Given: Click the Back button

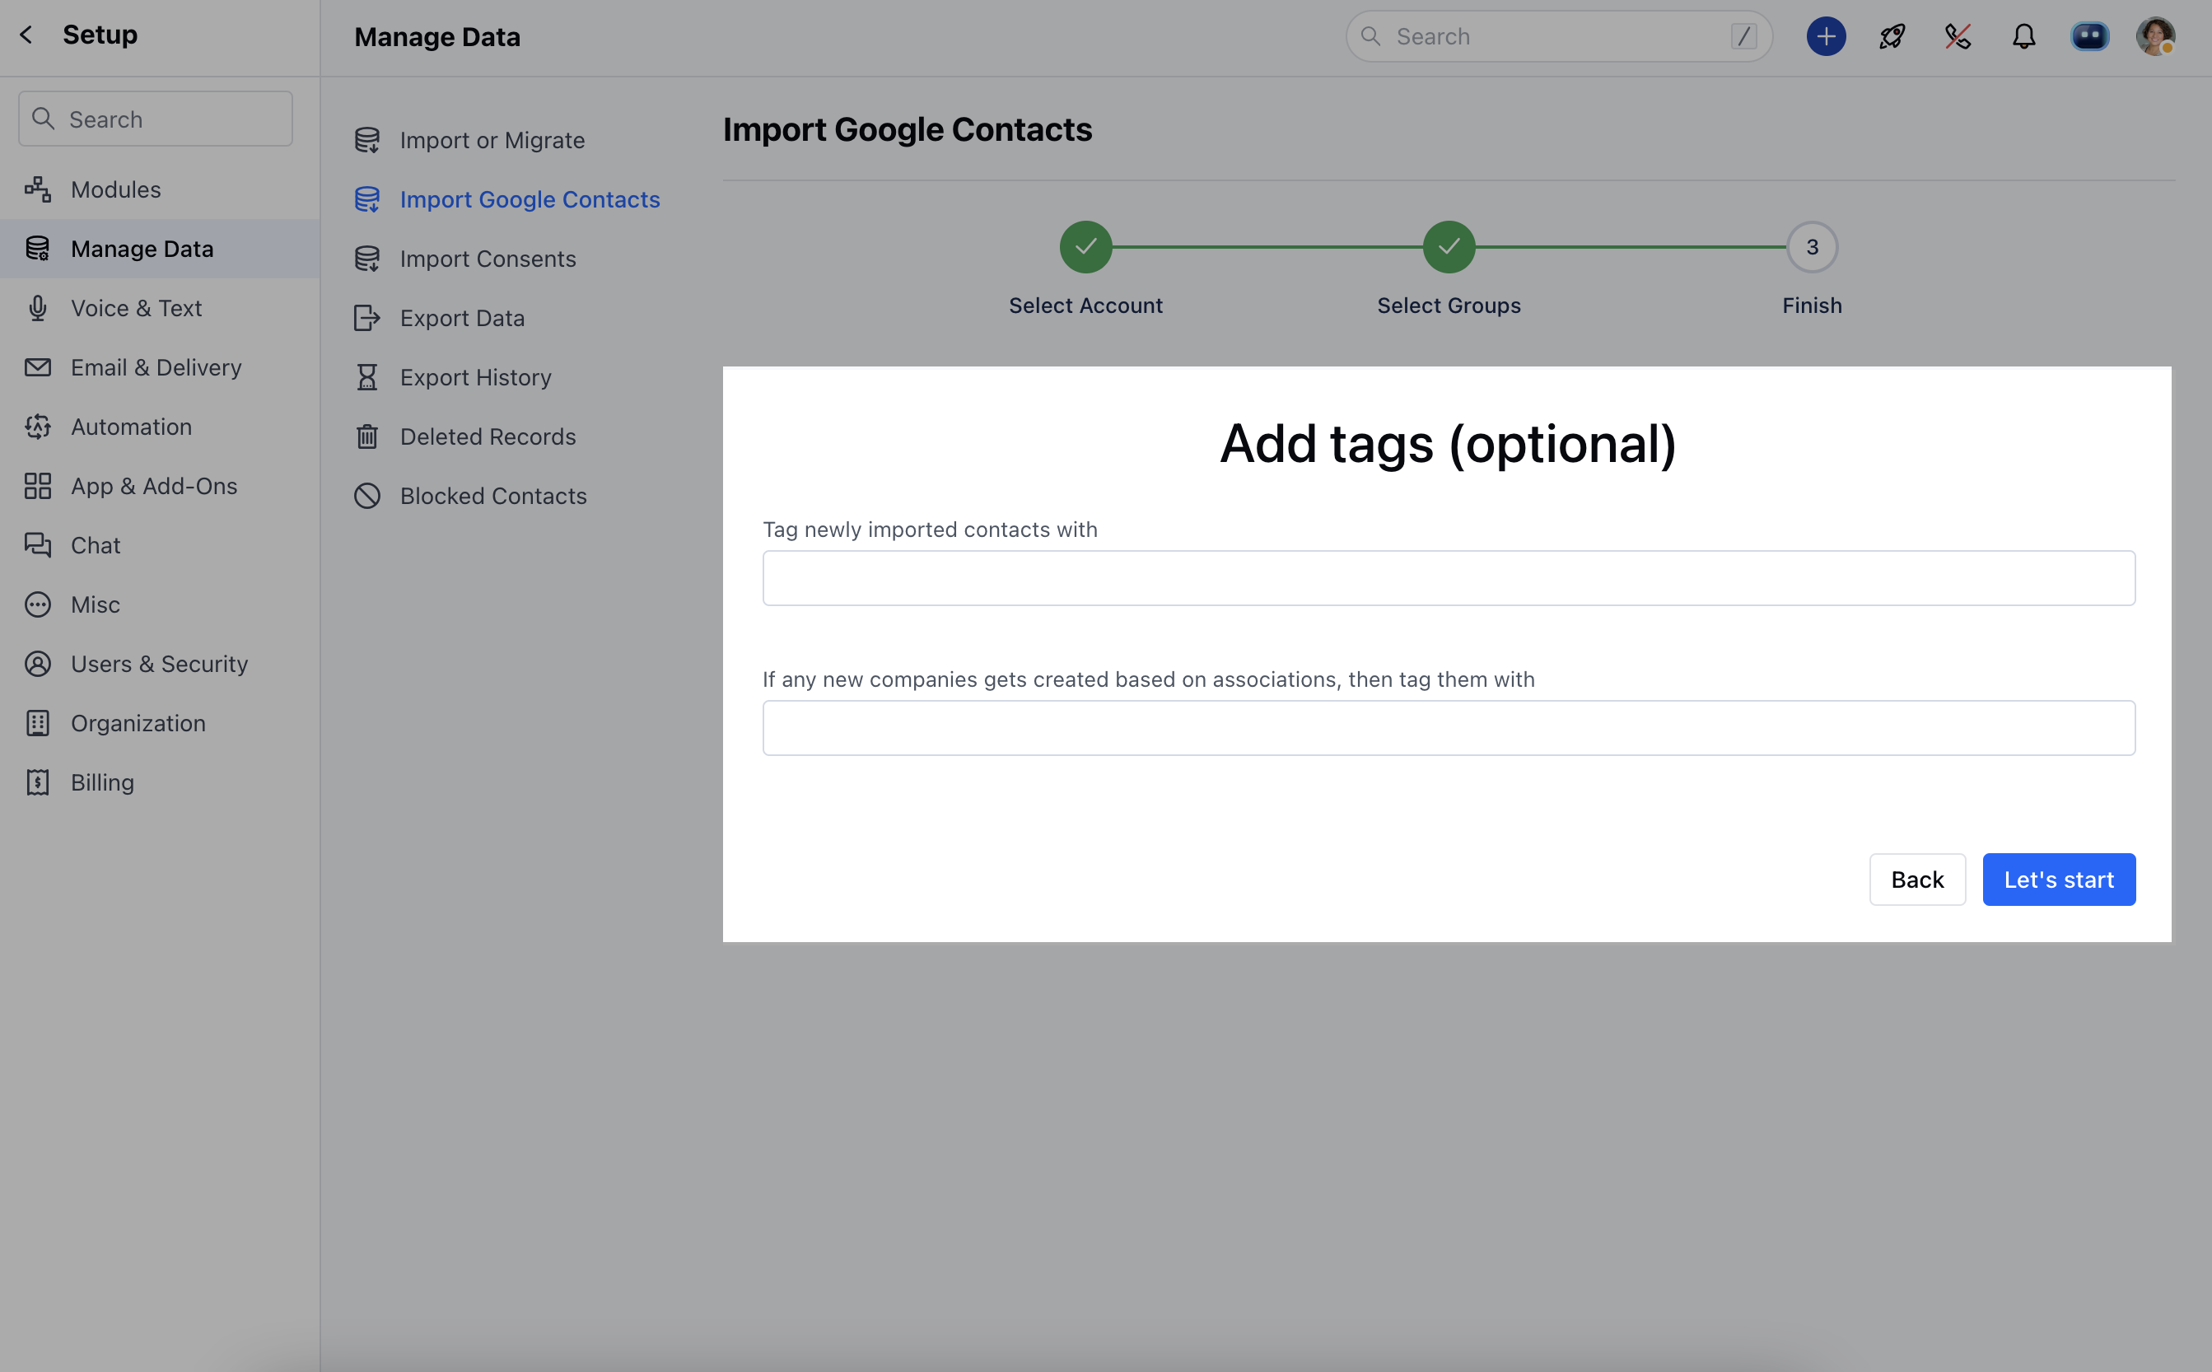Looking at the screenshot, I should [1916, 880].
